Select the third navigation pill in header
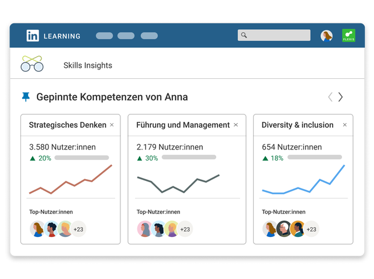 [149, 36]
